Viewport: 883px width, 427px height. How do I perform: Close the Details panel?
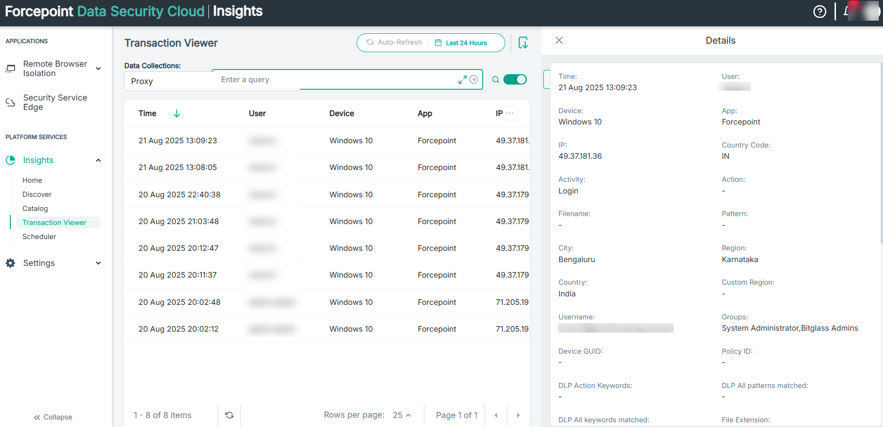(559, 40)
